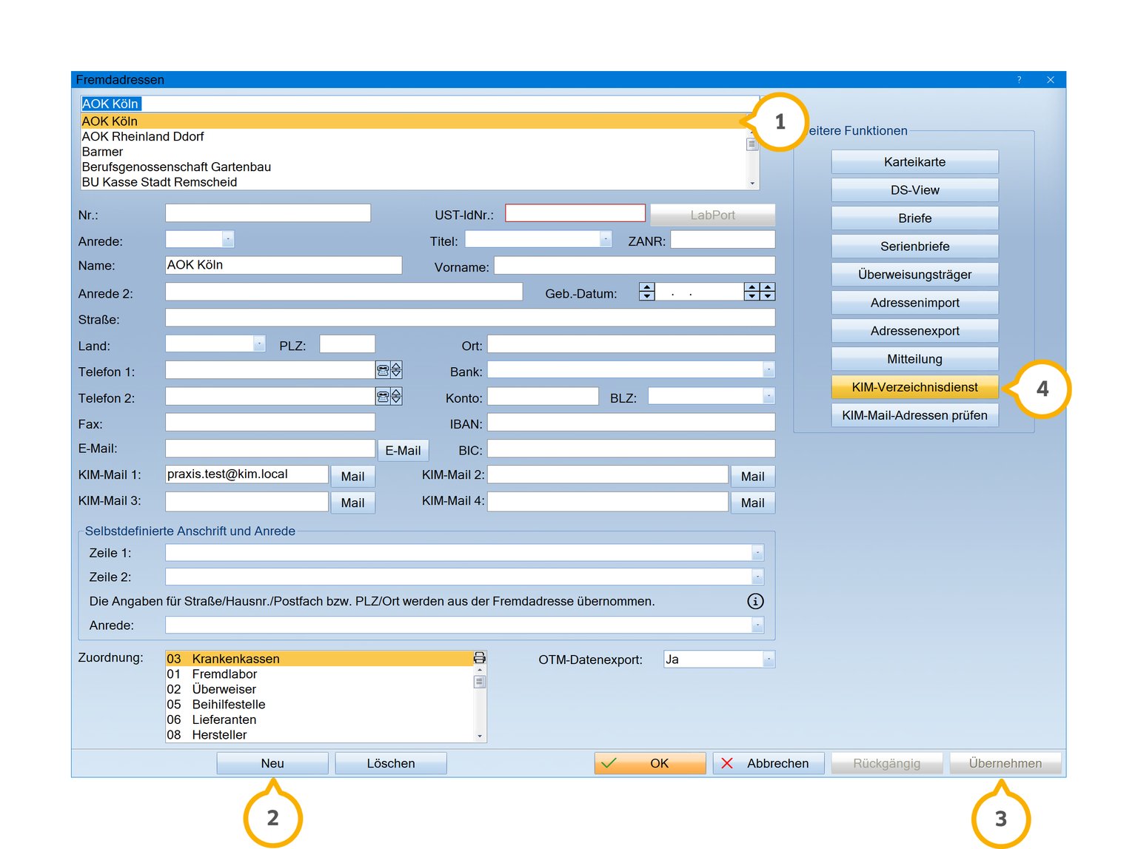Click the Briefe button
Viewport: 1138px width, 849px height.
(x=914, y=218)
